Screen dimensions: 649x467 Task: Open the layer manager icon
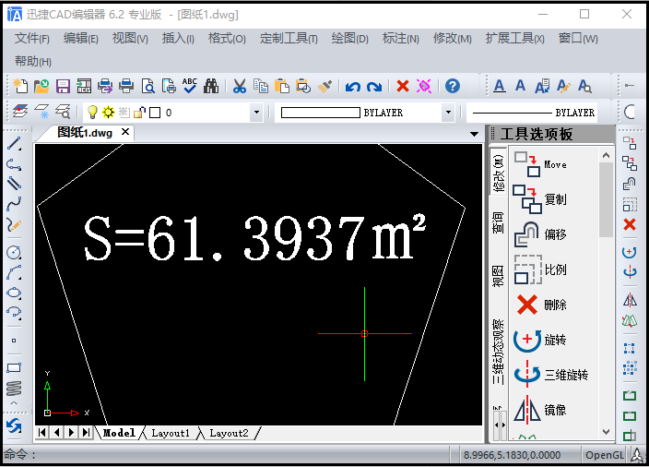20,112
